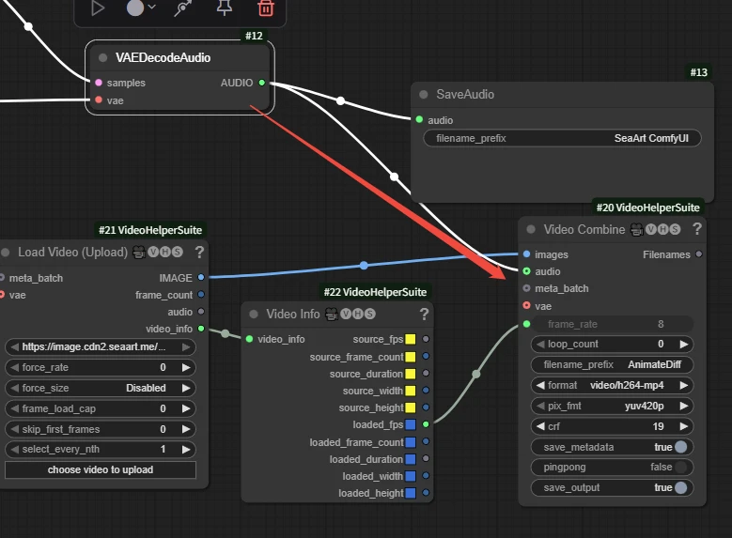732x538 pixels.
Task: Collapse the VAEDecodeAudio node via its dot
Action: click(102, 58)
